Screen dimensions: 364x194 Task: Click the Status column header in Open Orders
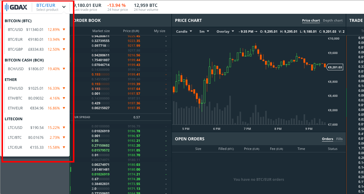[x=332, y=149]
